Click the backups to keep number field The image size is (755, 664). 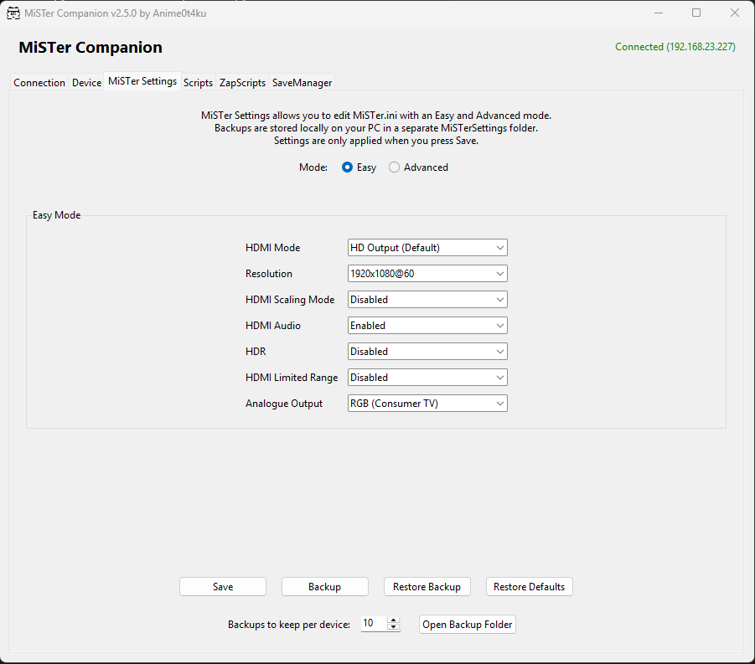tap(374, 624)
